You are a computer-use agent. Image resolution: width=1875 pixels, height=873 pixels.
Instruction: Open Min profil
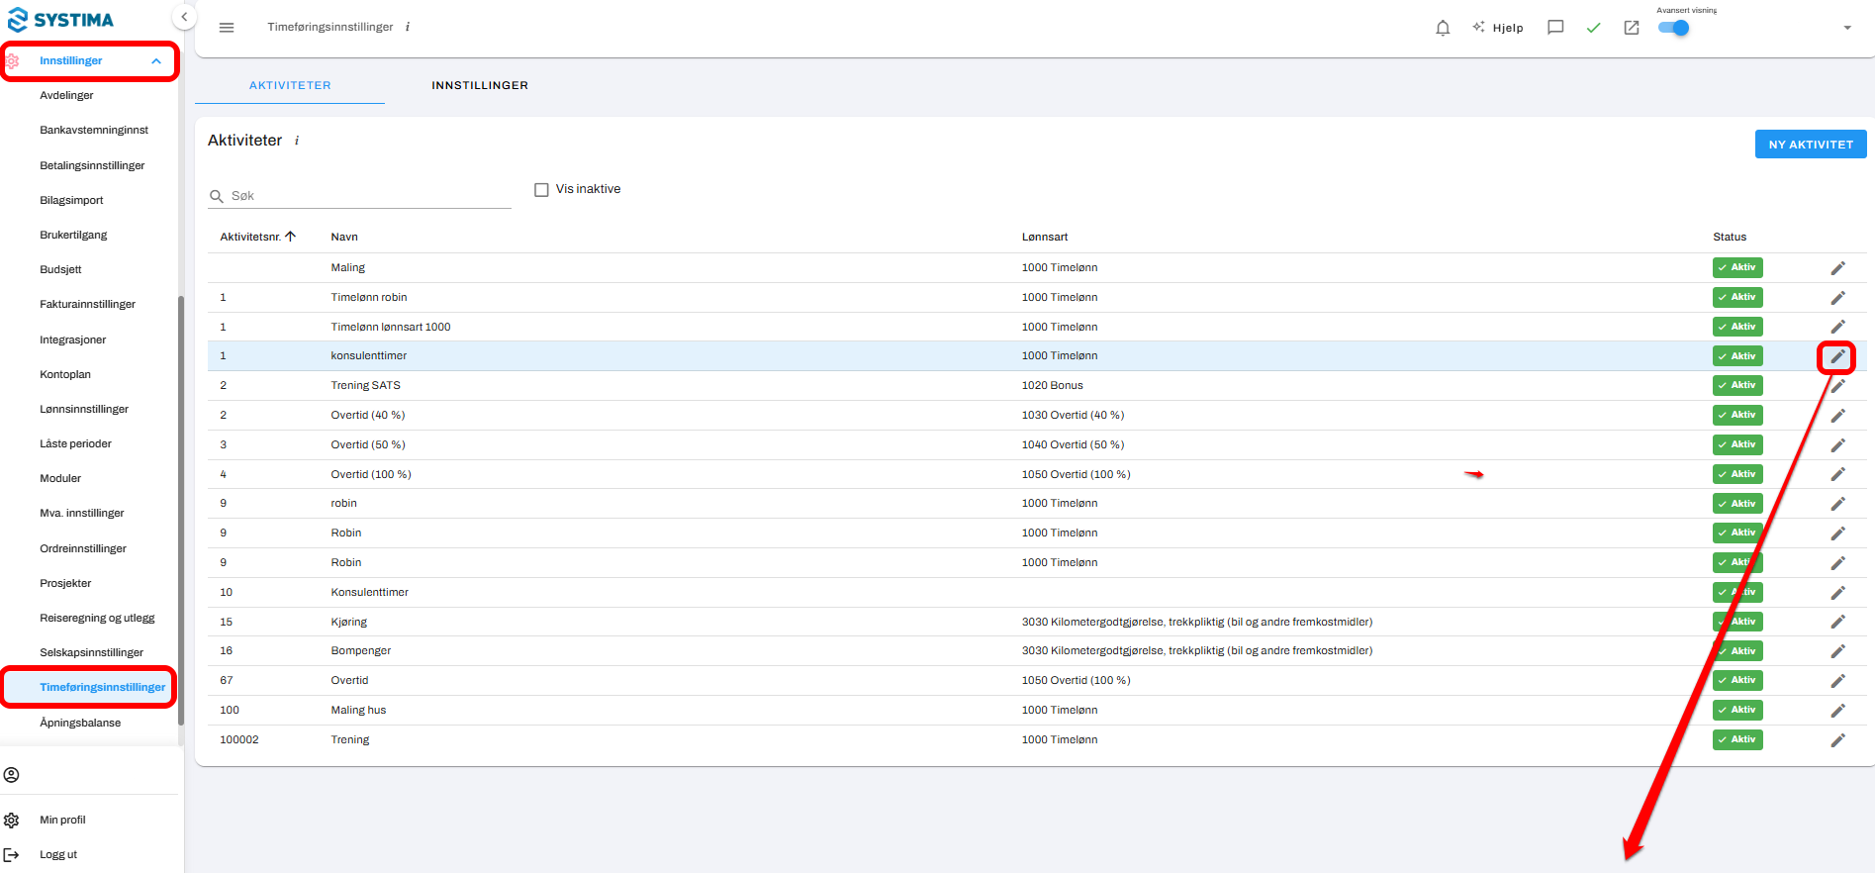pos(62,820)
